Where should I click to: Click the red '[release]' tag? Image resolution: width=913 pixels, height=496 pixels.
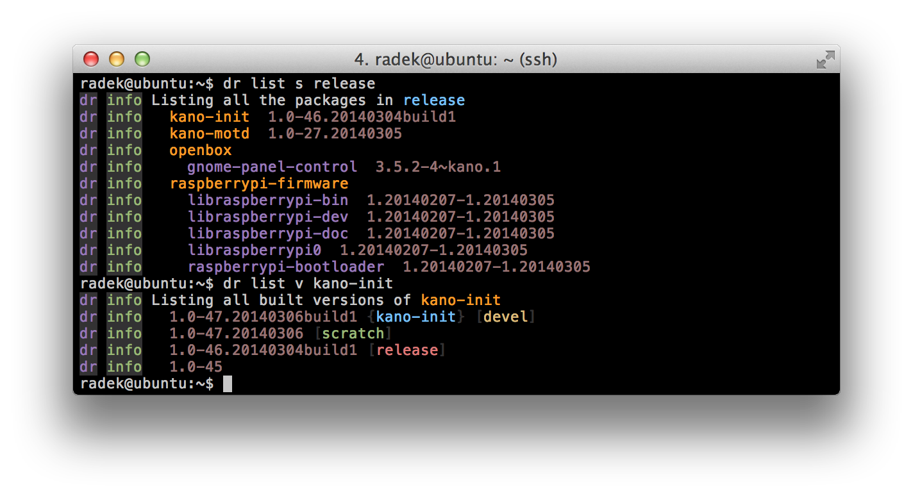coord(407,350)
